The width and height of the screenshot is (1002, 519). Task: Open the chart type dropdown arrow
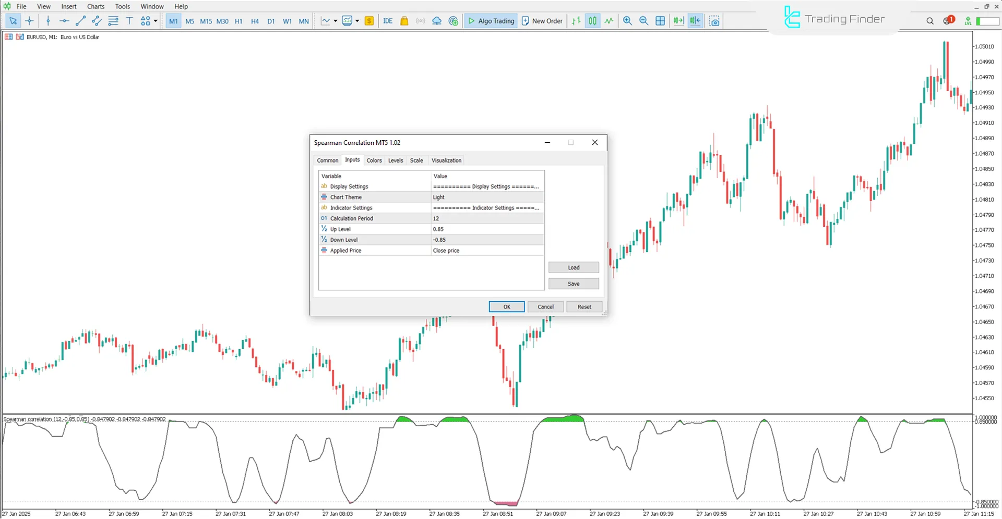(x=335, y=21)
